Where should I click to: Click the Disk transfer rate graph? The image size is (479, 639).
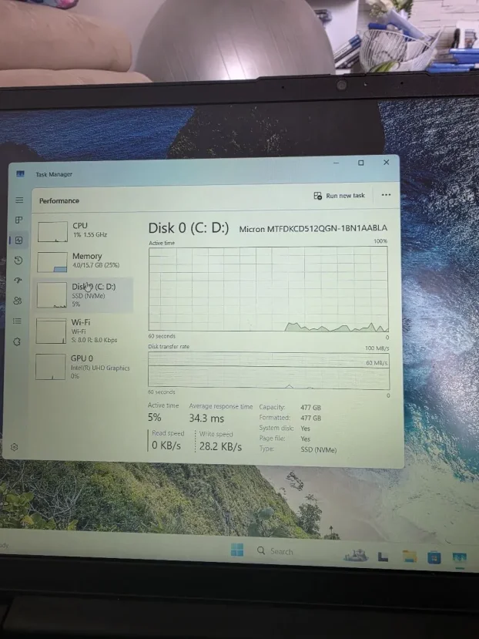(269, 370)
